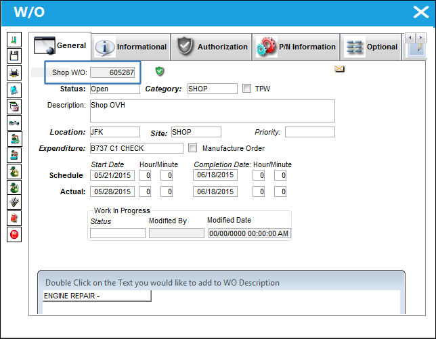Click the blue bell notification icon

[14, 90]
